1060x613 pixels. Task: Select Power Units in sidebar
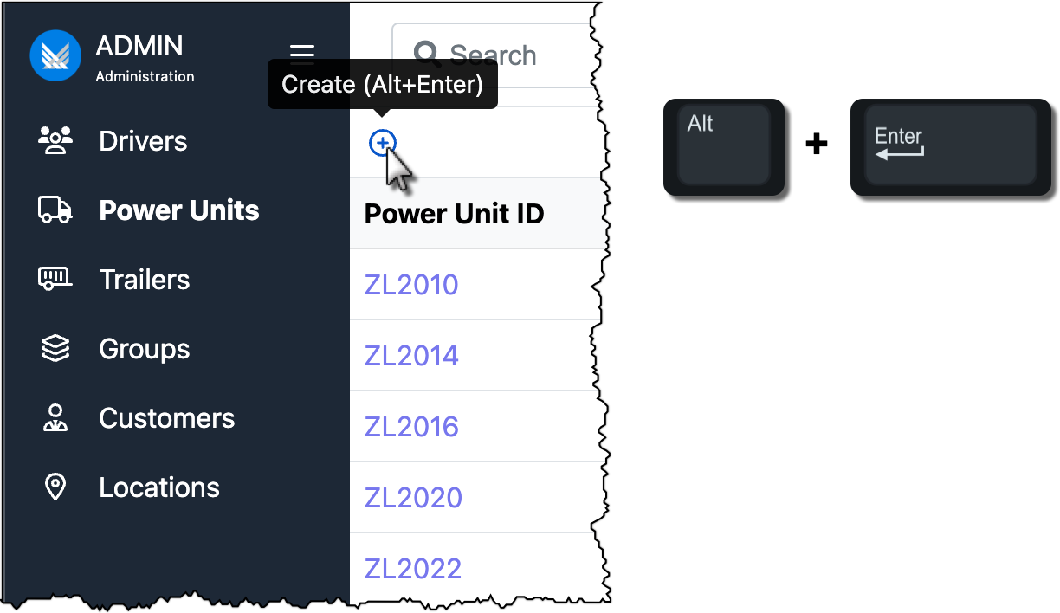click(179, 210)
